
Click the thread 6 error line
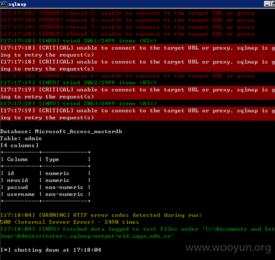(127, 76)
